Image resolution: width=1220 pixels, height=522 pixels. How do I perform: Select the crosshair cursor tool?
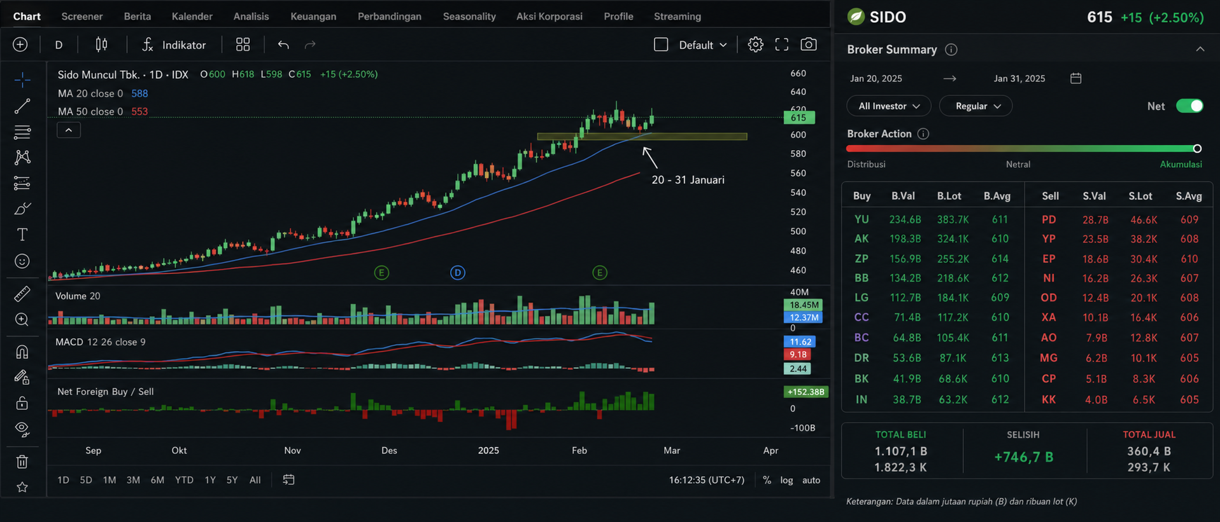coord(22,79)
